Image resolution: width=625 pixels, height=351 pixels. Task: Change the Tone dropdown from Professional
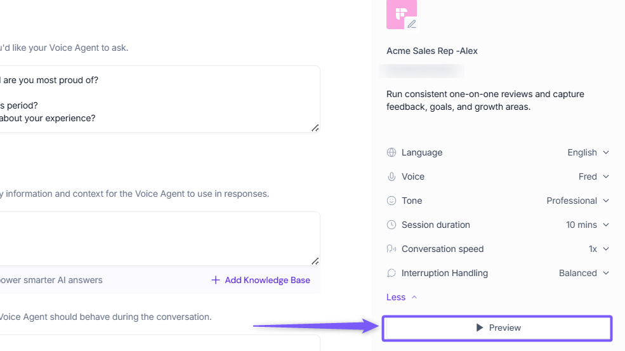click(577, 201)
